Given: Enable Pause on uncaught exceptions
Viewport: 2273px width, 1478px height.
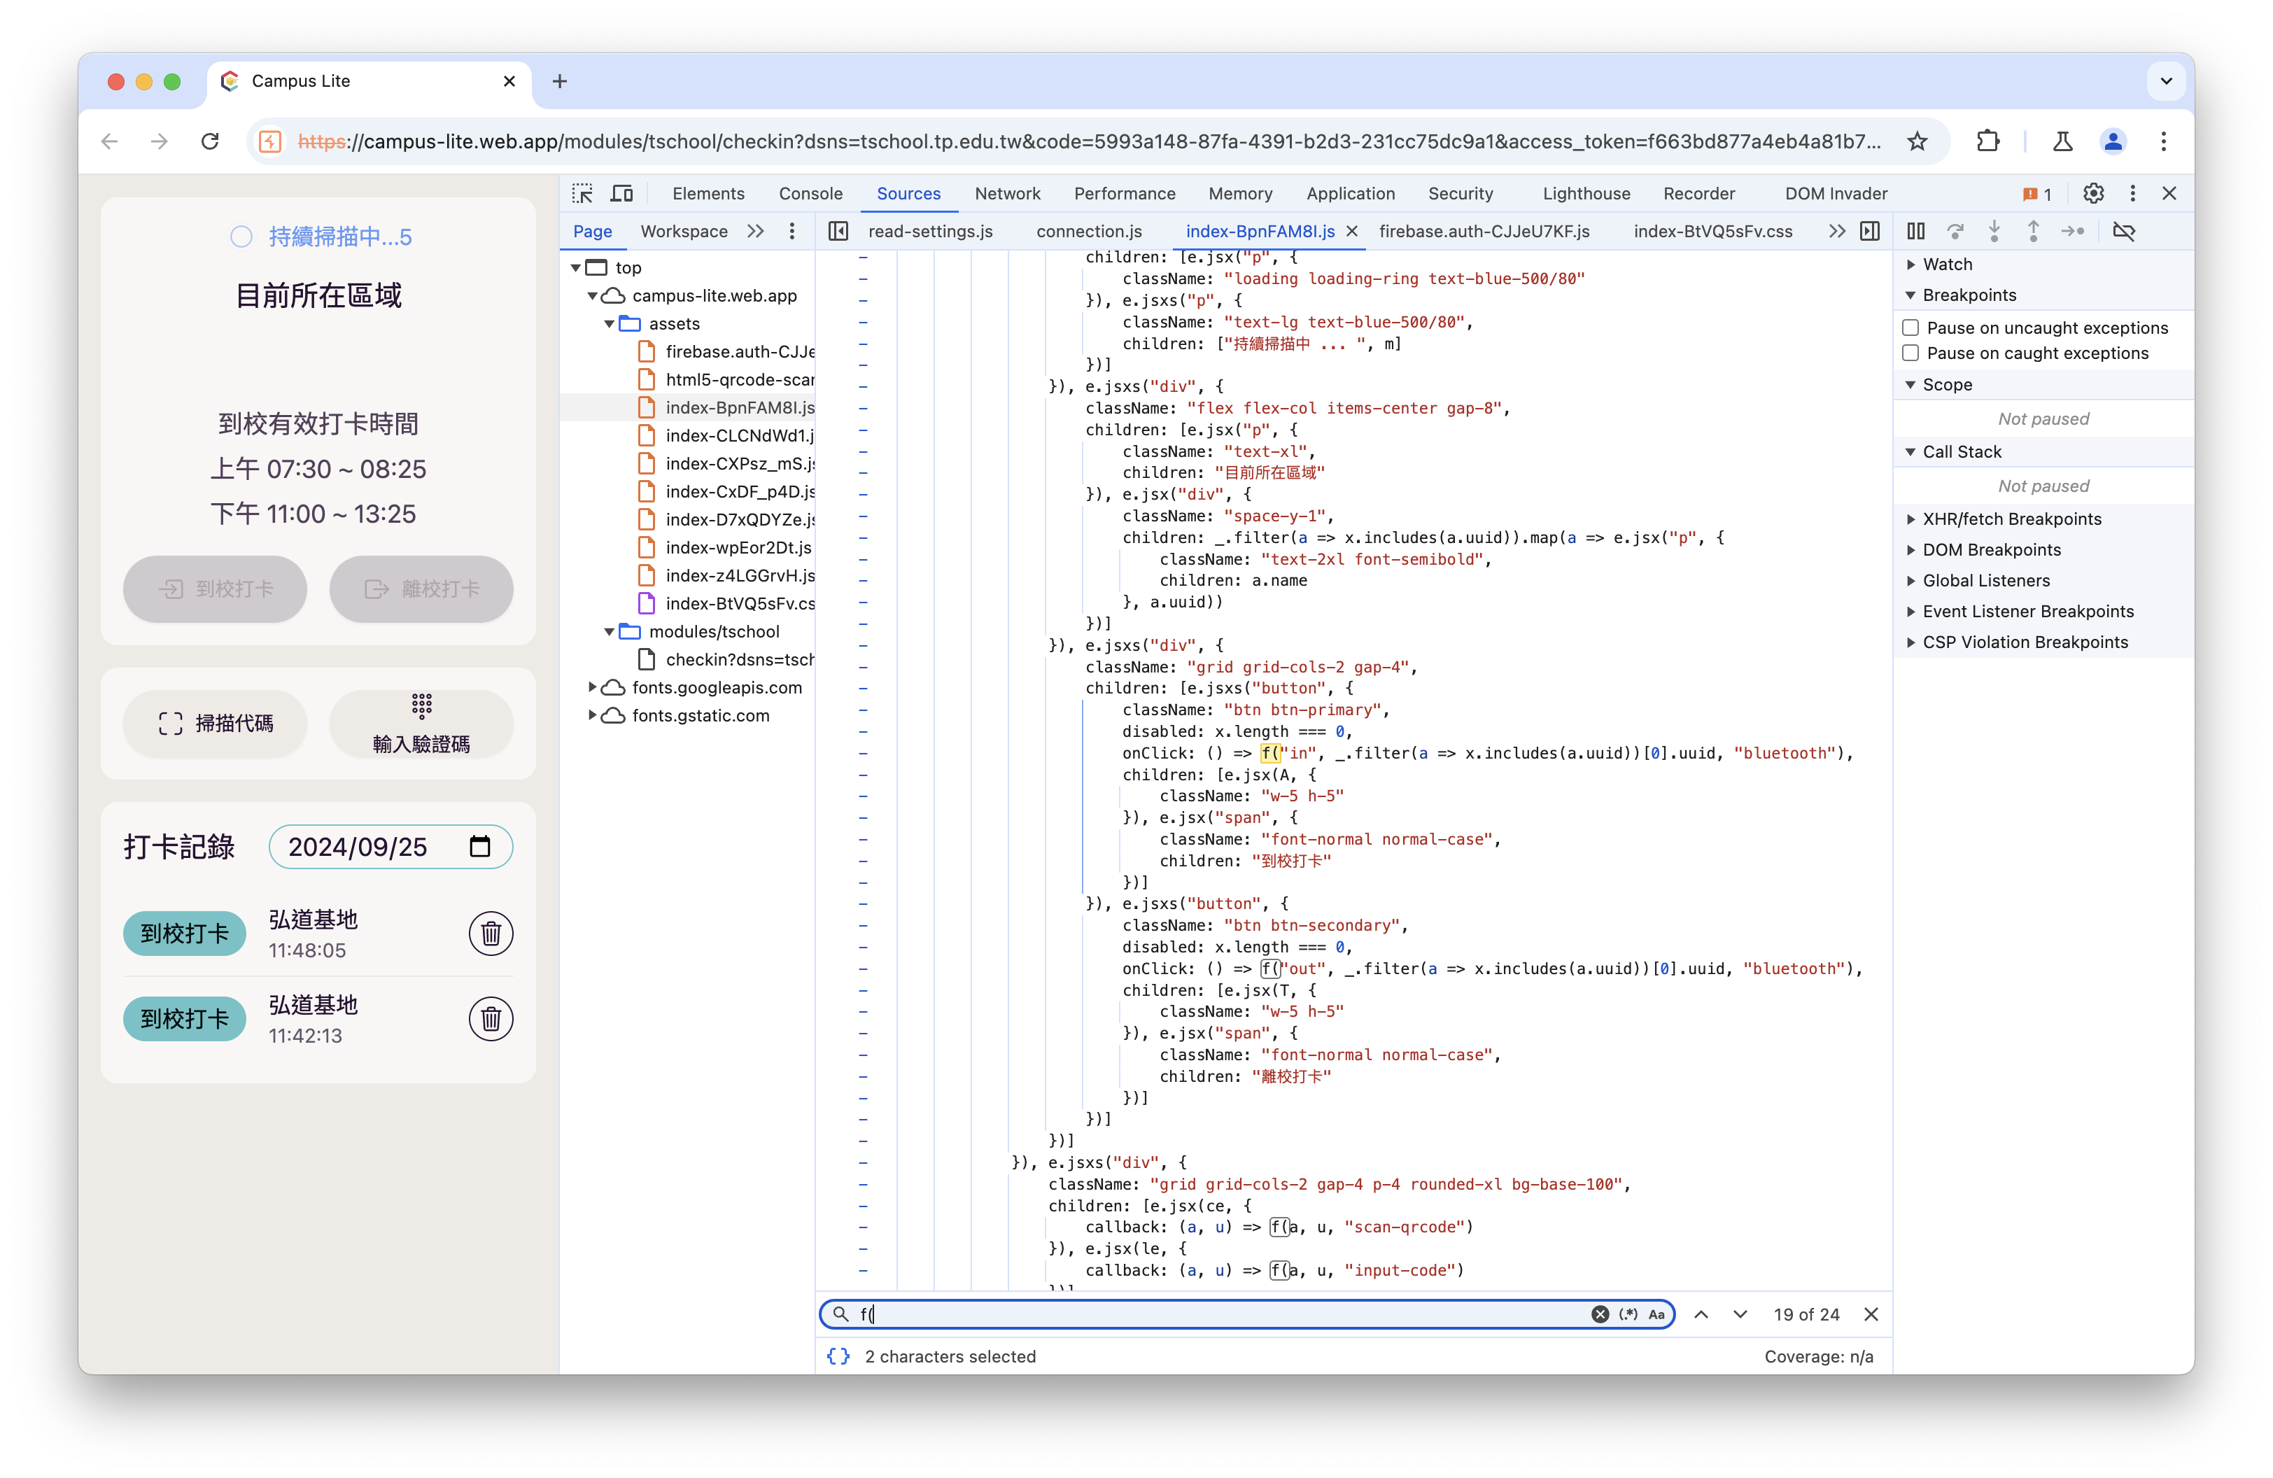Looking at the screenshot, I should tap(1910, 328).
